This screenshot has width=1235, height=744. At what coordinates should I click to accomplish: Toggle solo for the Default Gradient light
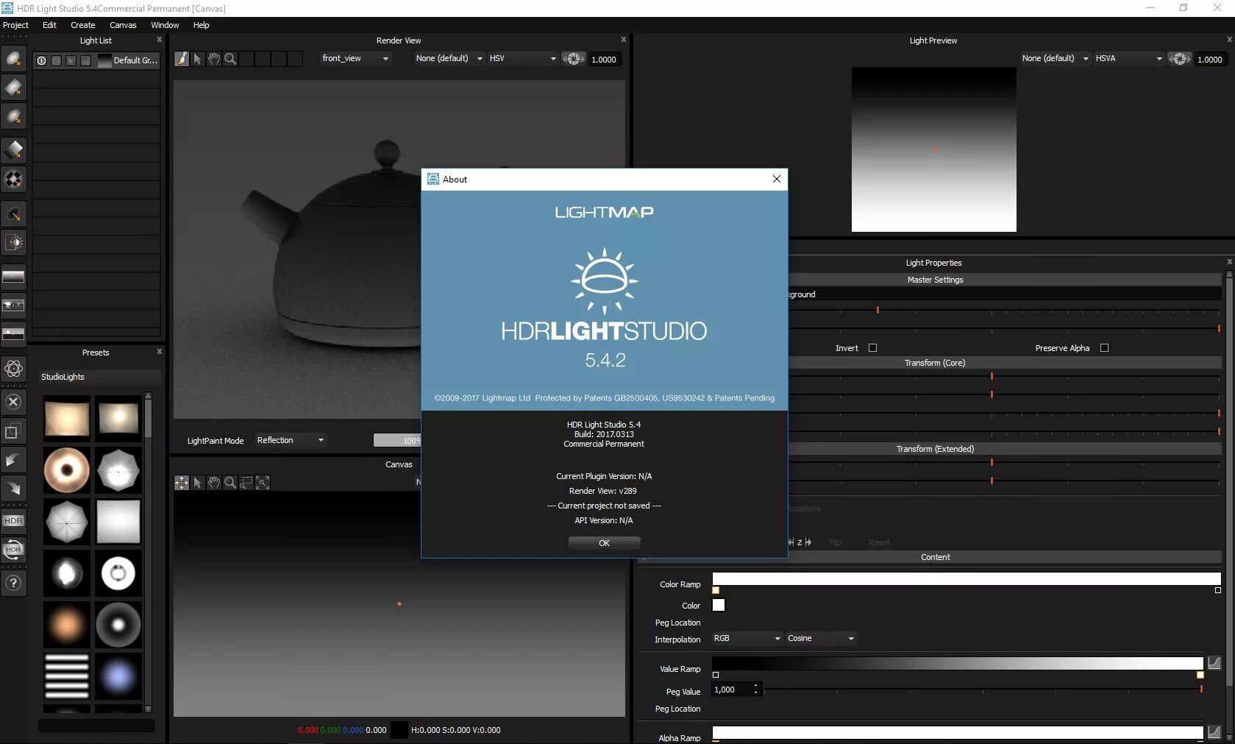56,60
